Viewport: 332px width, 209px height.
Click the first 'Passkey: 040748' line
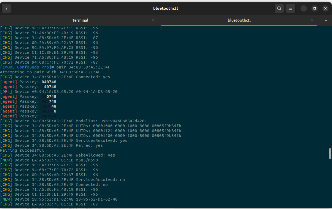pyautogui.click(x=28, y=82)
